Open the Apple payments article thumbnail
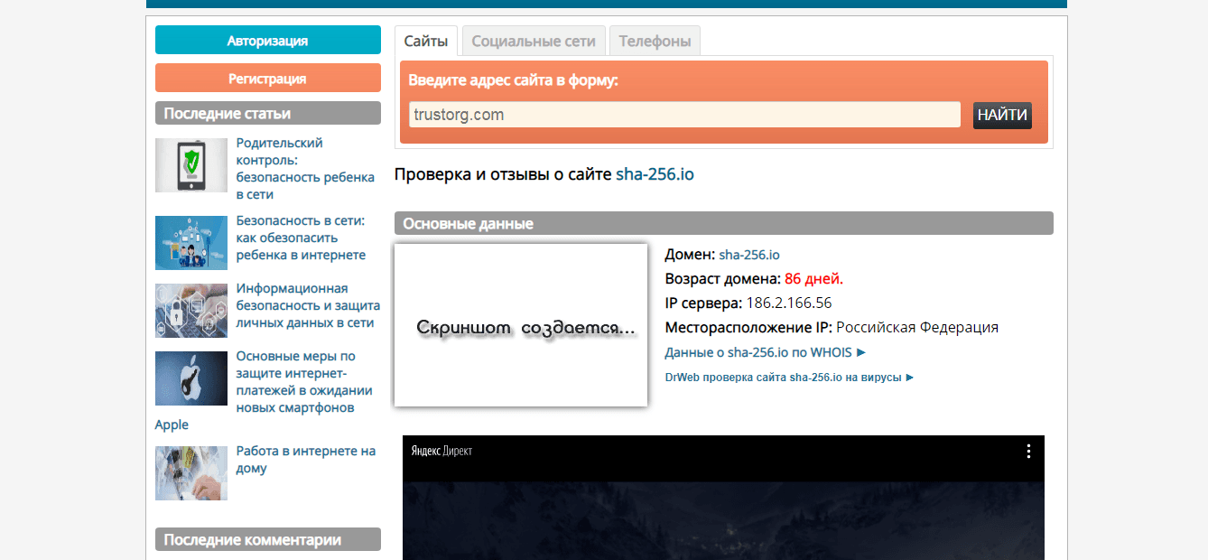Image resolution: width=1208 pixels, height=560 pixels. tap(190, 378)
